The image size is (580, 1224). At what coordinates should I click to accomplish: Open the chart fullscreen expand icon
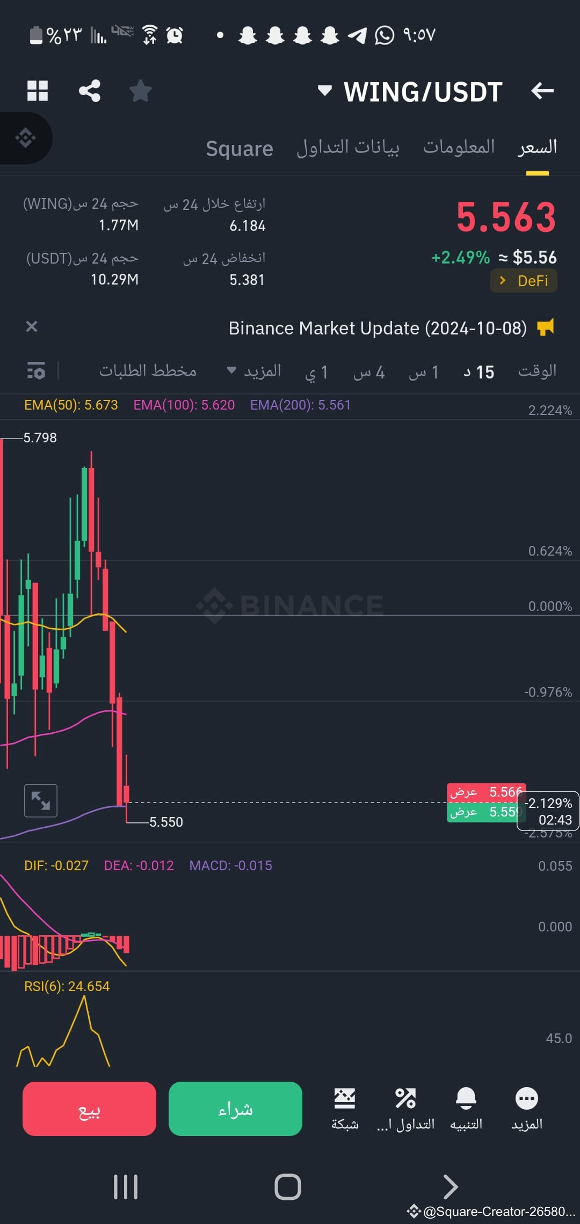coord(41,800)
